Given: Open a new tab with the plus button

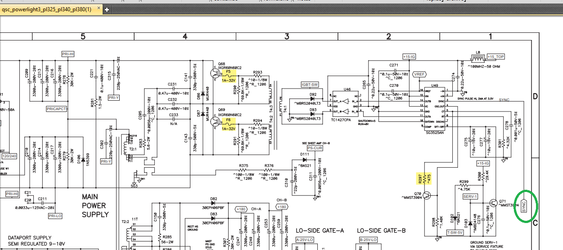Looking at the screenshot, I should (x=107, y=9).
